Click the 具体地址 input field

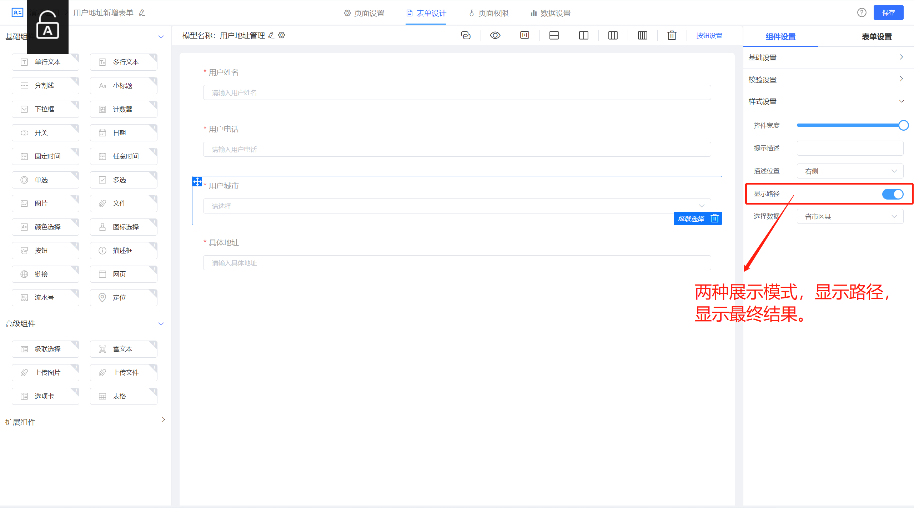(457, 263)
